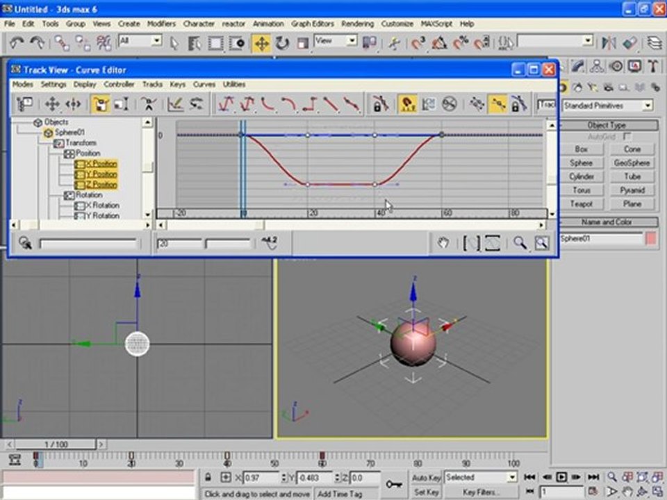This screenshot has width=667, height=500.
Task: Activate Select and Scale tool
Action: [x=302, y=43]
